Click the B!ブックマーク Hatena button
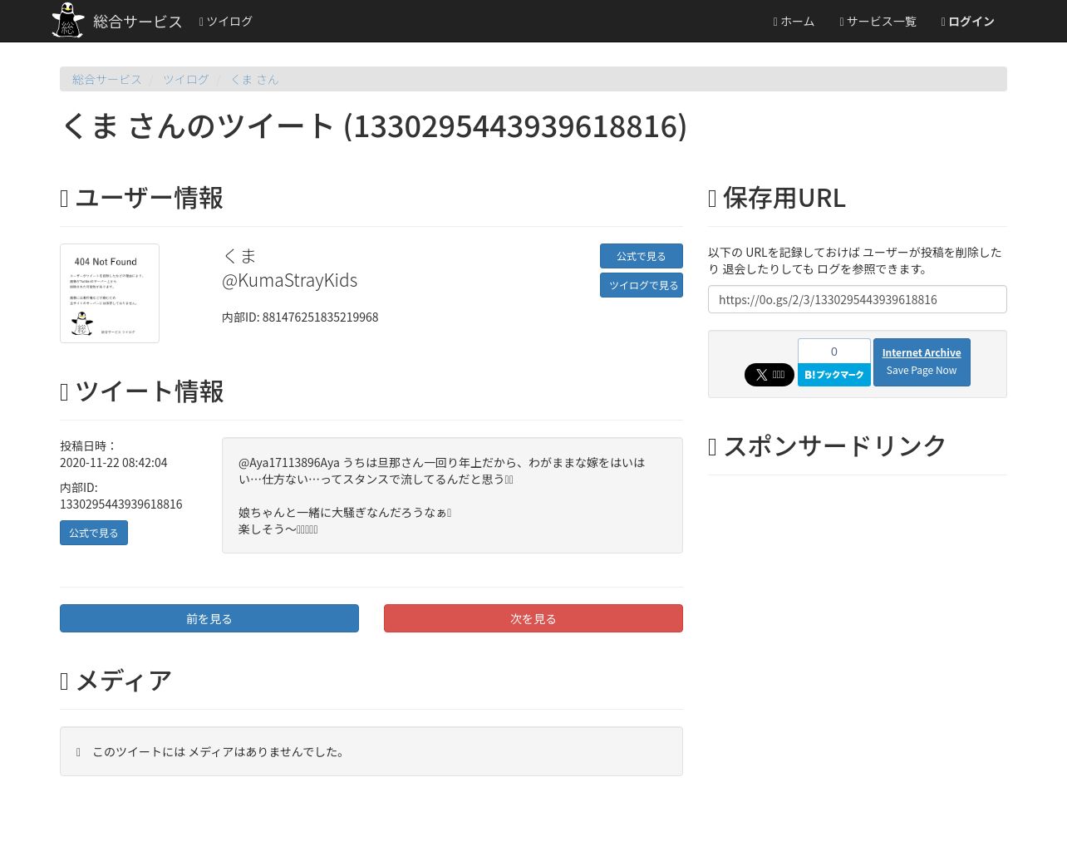The image size is (1067, 851). [x=834, y=375]
